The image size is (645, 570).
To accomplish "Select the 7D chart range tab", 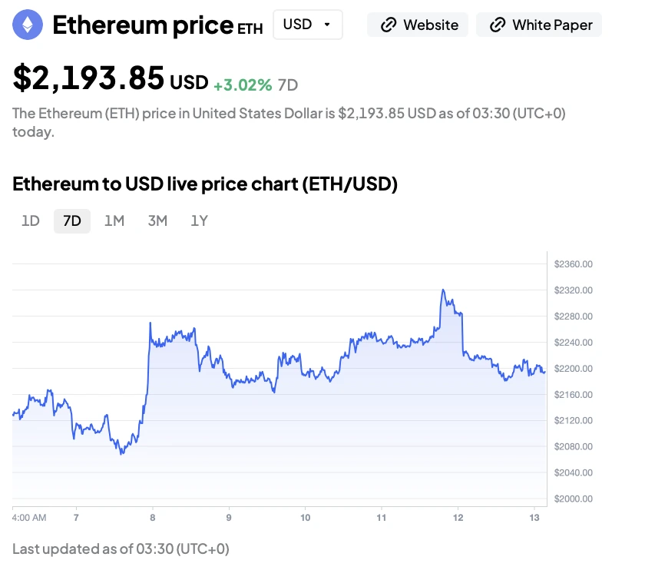I will tap(72, 221).
